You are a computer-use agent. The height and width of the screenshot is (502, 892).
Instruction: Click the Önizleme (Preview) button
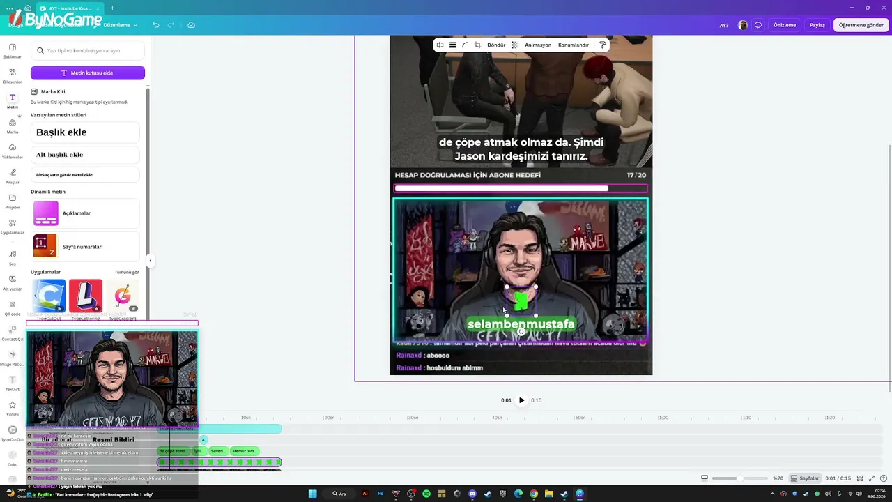(785, 25)
